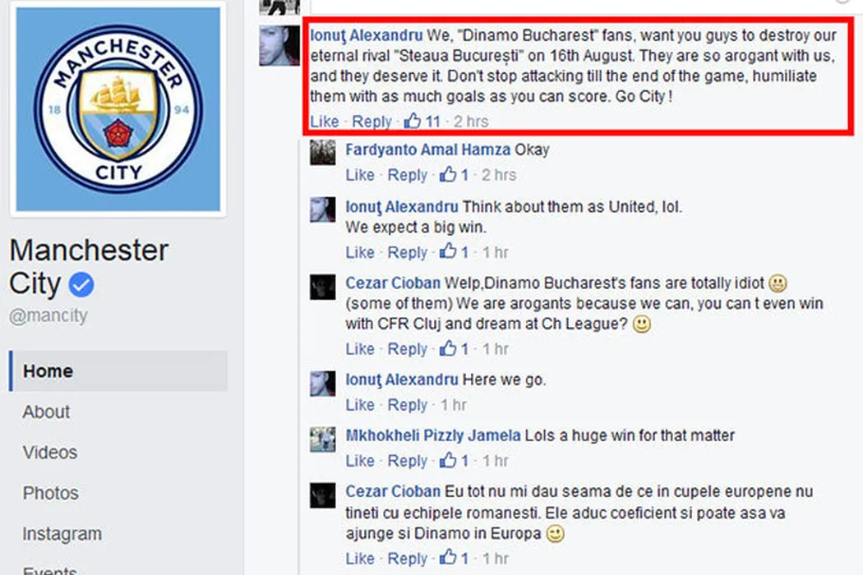Click thumbs-up count on 'Think about them as United' reply

(x=448, y=251)
